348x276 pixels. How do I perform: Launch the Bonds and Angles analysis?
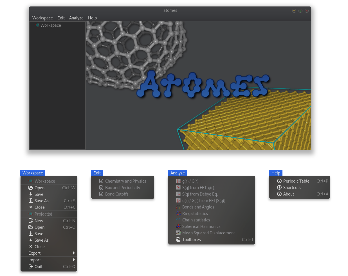pyautogui.click(x=198, y=207)
